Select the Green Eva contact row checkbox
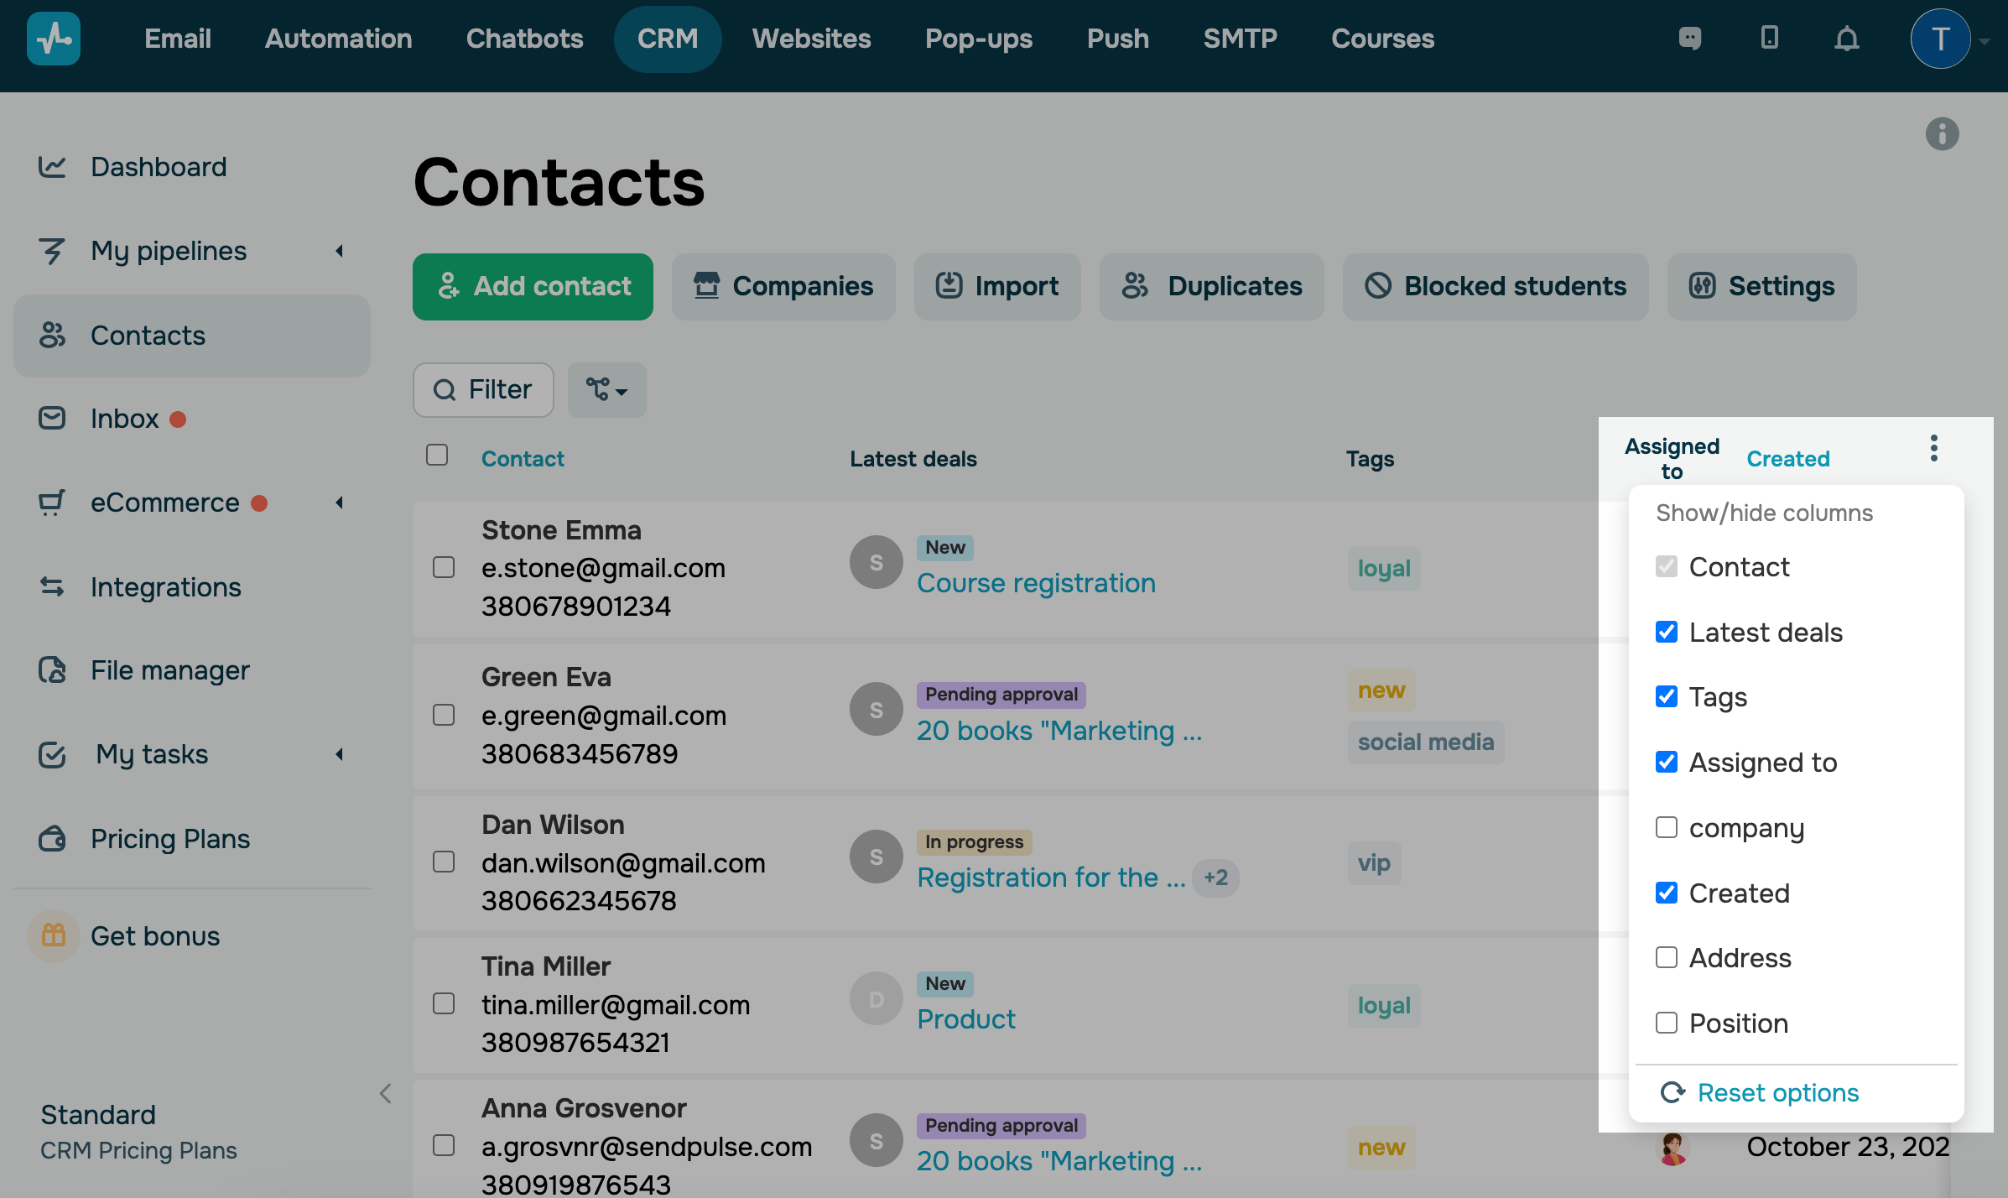2008x1198 pixels. [444, 715]
